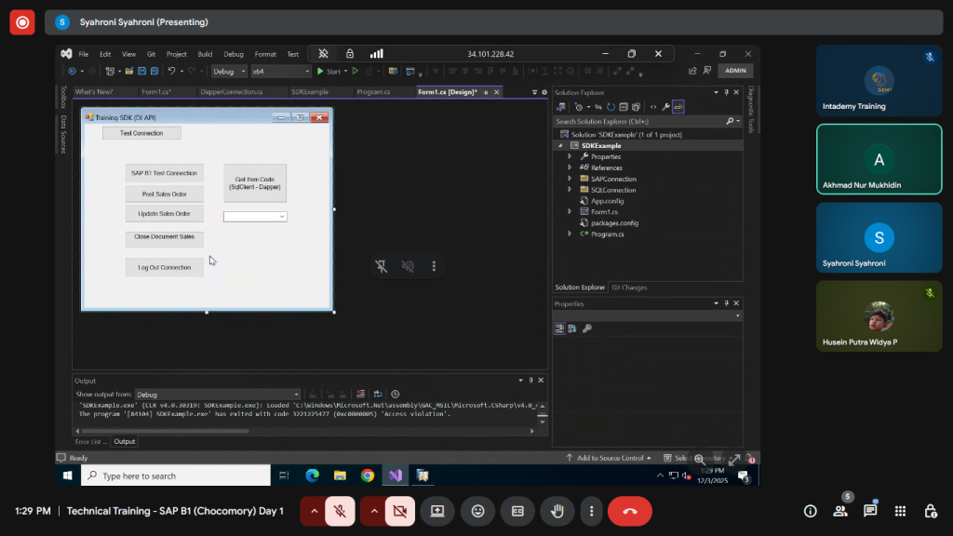The image size is (953, 536).
Task: Expand the Form1.cs node
Action: pos(570,211)
